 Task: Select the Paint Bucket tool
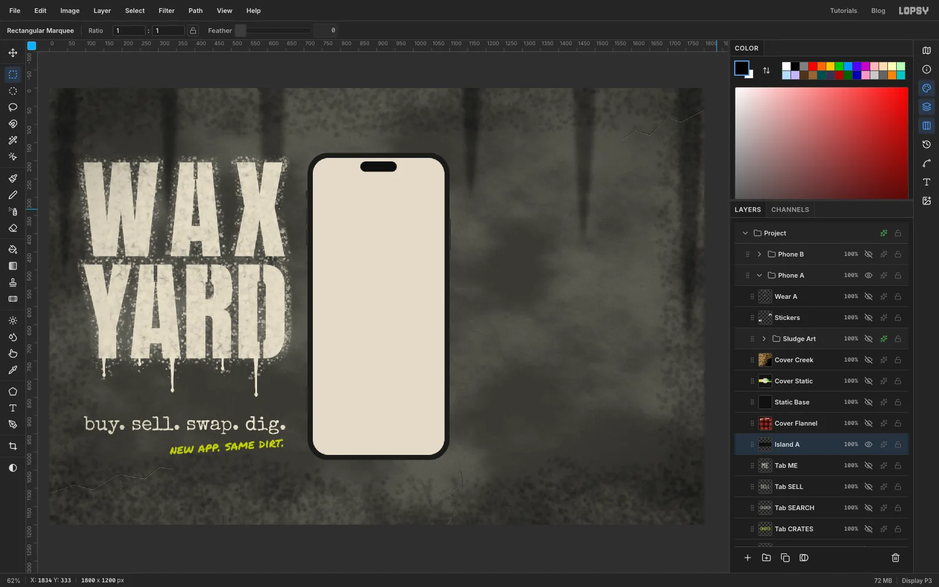tap(13, 249)
